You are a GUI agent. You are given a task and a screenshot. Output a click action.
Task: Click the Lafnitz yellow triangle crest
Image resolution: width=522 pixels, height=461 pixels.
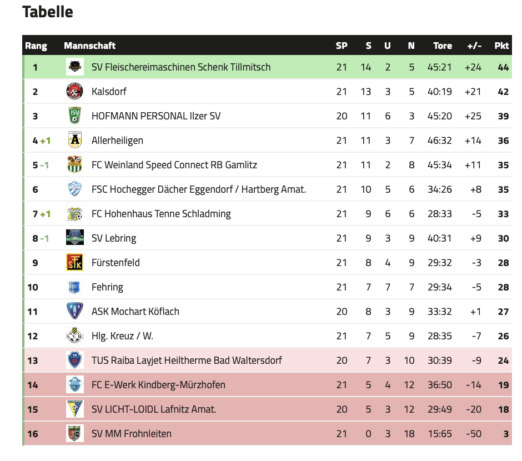pos(74,409)
